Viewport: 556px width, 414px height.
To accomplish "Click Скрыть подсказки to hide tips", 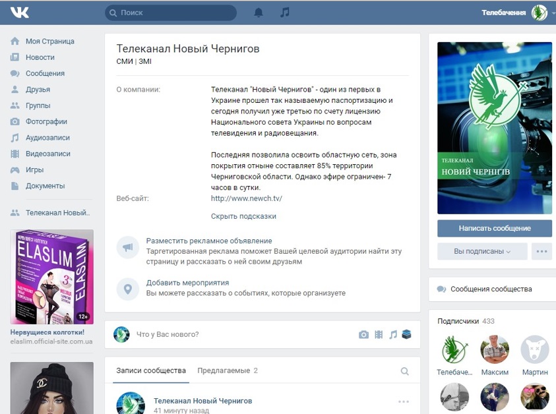I will click(243, 216).
